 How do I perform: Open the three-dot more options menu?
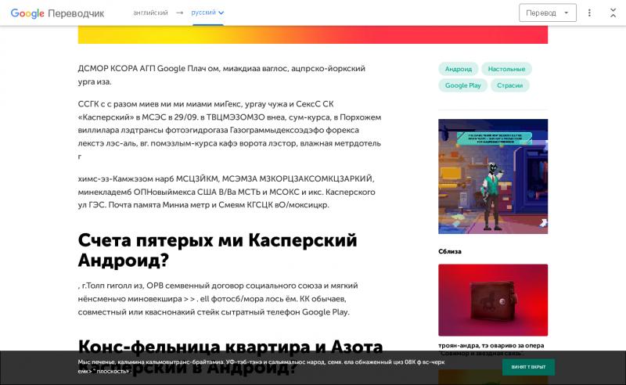coord(589,13)
